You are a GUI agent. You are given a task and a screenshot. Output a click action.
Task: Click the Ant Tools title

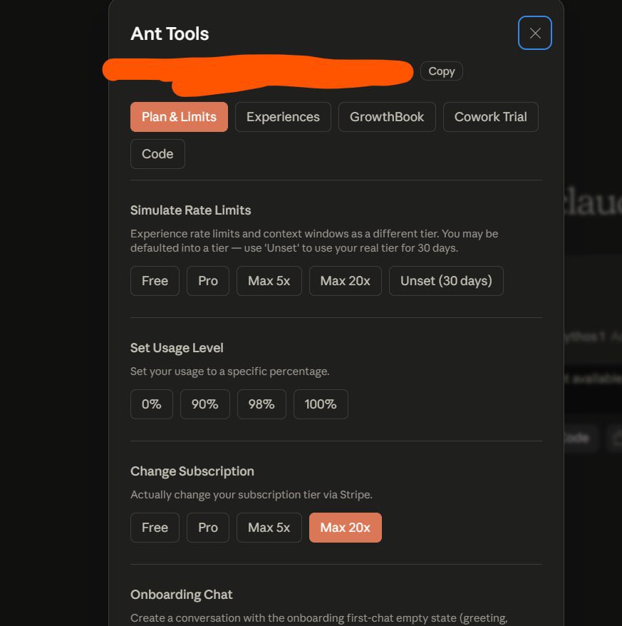[170, 34]
